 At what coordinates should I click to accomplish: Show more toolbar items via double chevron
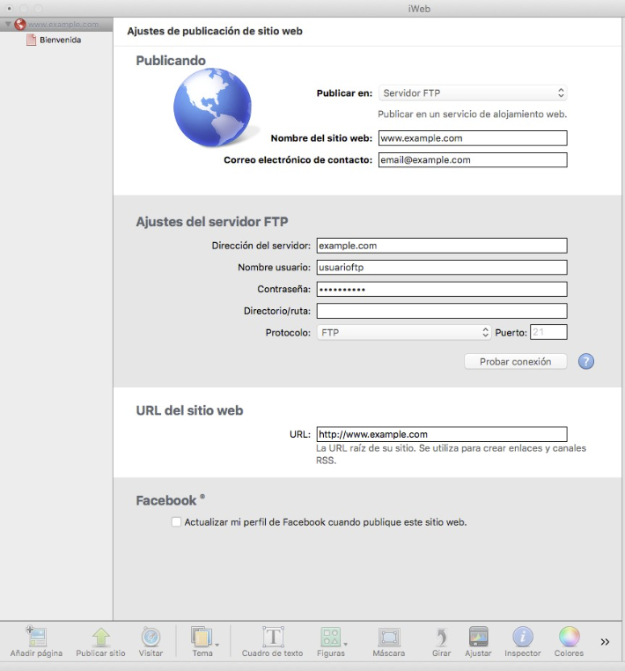[x=605, y=641]
